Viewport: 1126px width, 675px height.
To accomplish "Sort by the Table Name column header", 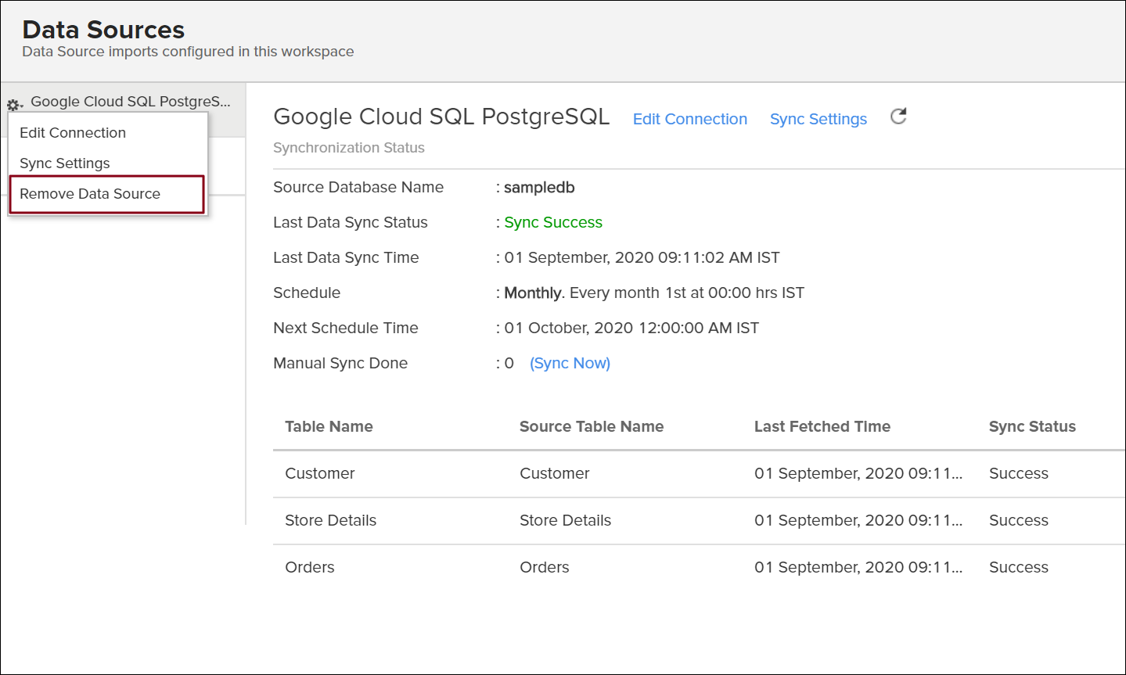I will click(x=327, y=426).
